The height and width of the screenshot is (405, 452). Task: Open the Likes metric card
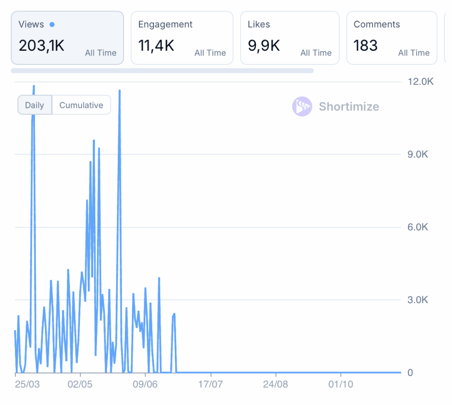(x=290, y=38)
